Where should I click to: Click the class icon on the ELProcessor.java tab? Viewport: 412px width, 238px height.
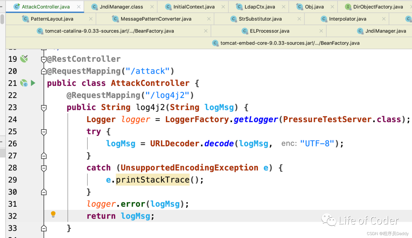click(x=245, y=31)
